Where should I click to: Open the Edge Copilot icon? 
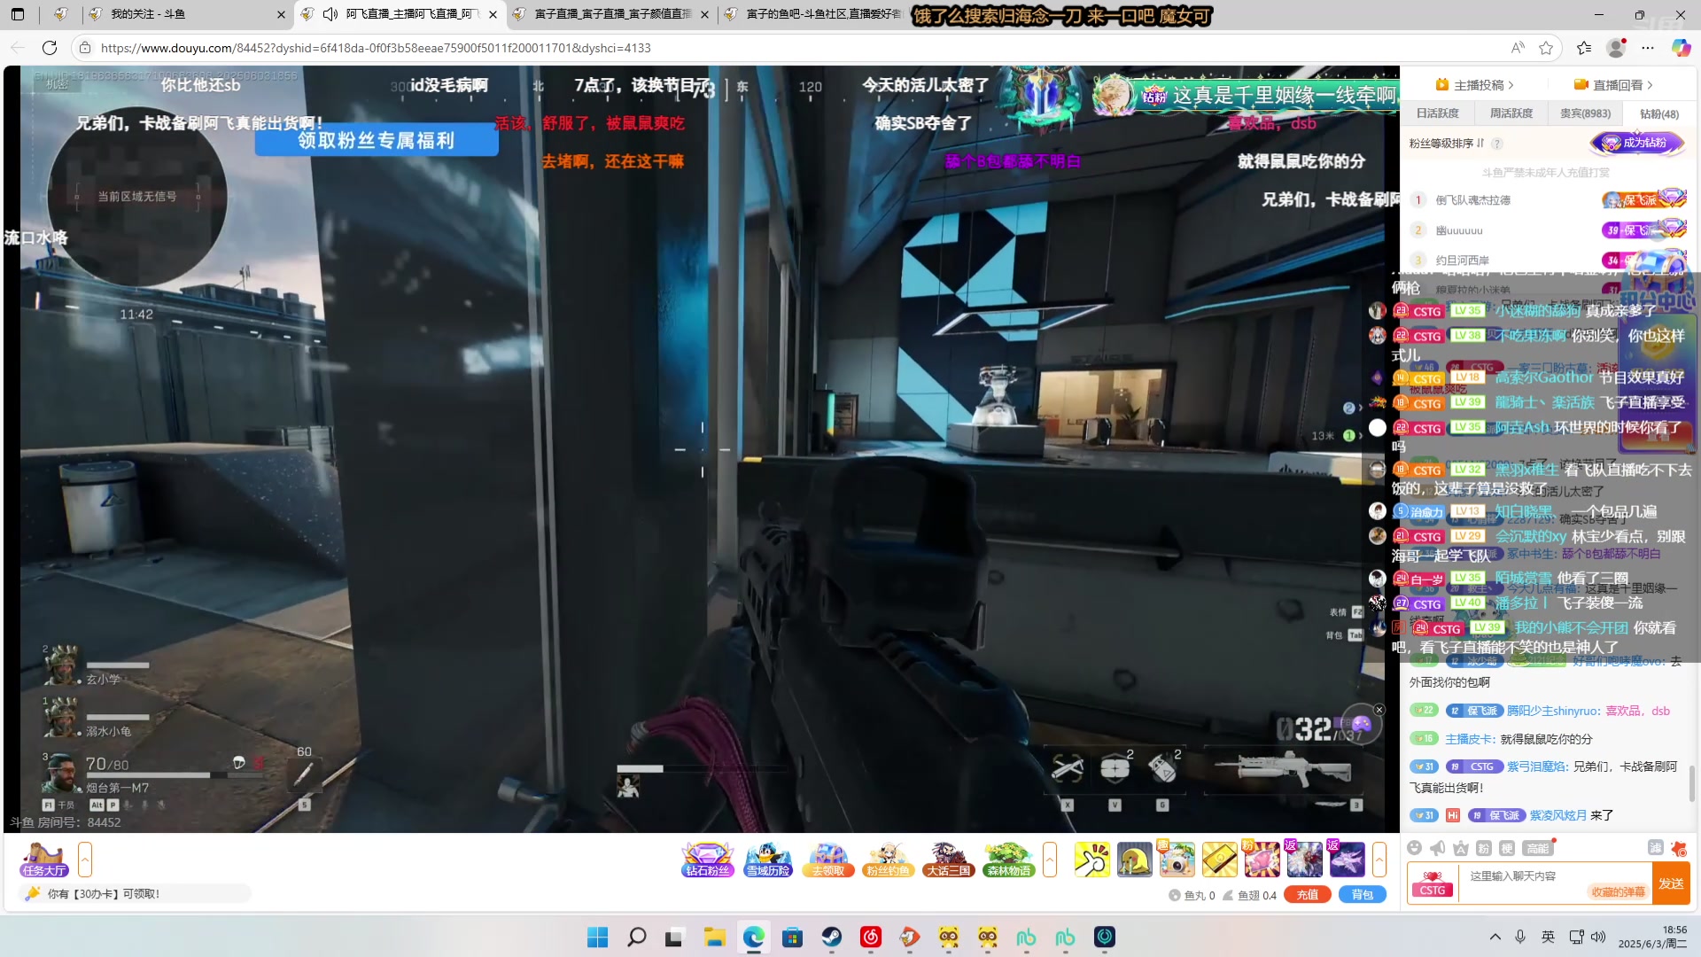1681,48
